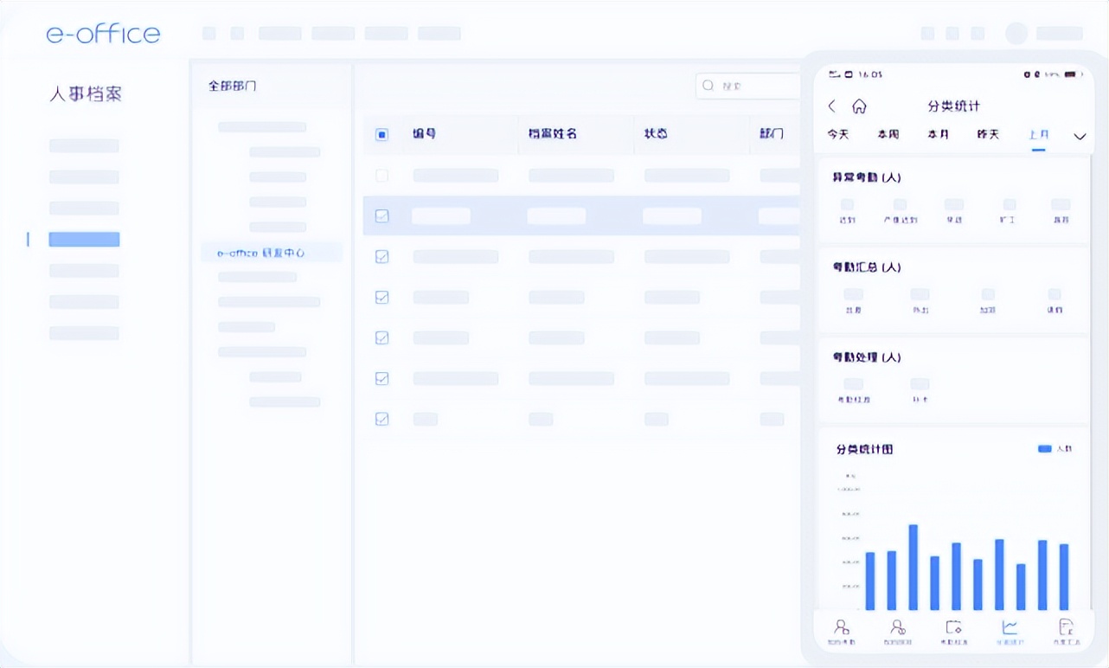Tap the 旷工 count in 异常考勤
1109x668 pixels.
[x=1009, y=205]
